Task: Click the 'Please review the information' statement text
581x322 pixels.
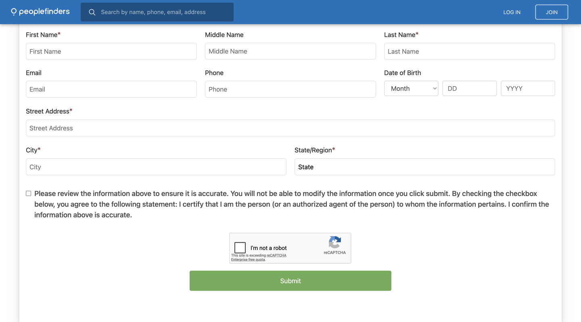Action: tap(292, 204)
